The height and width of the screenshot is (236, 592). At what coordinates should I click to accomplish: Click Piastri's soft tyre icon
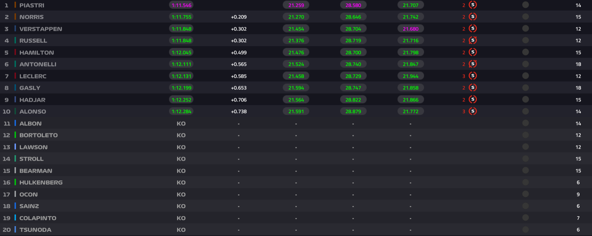pyautogui.click(x=473, y=5)
